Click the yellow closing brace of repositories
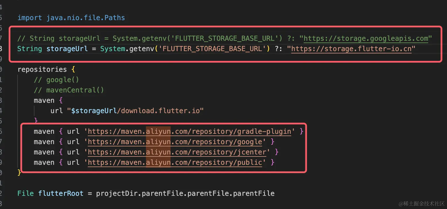 click(20, 173)
